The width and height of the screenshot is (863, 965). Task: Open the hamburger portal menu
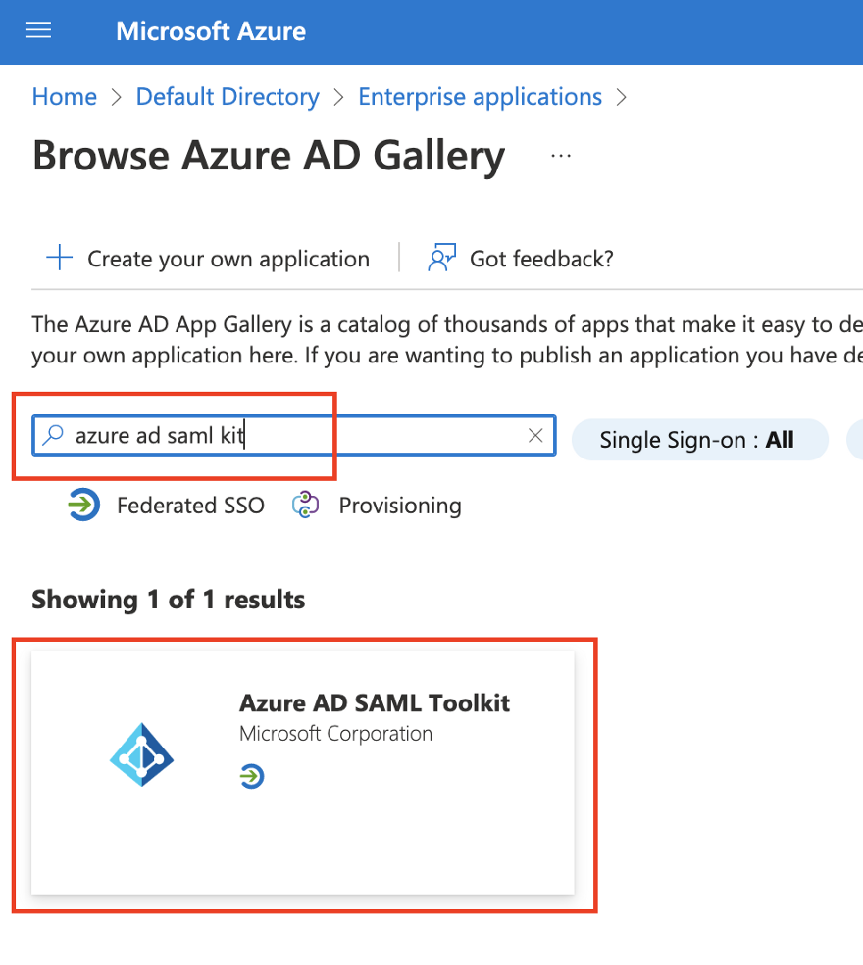point(38,31)
